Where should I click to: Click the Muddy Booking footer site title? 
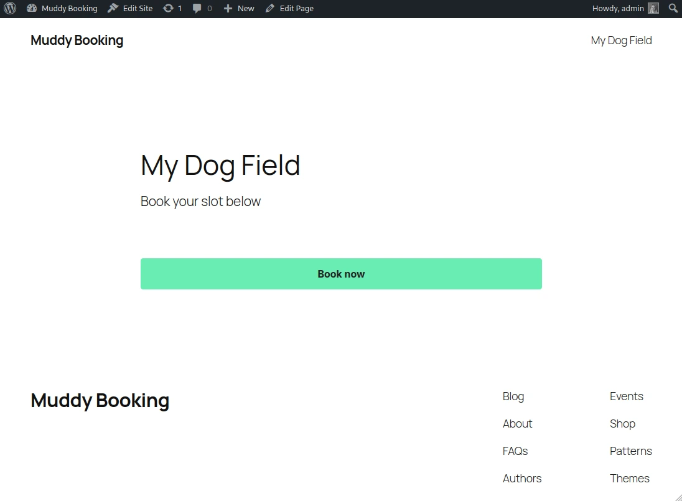[100, 400]
